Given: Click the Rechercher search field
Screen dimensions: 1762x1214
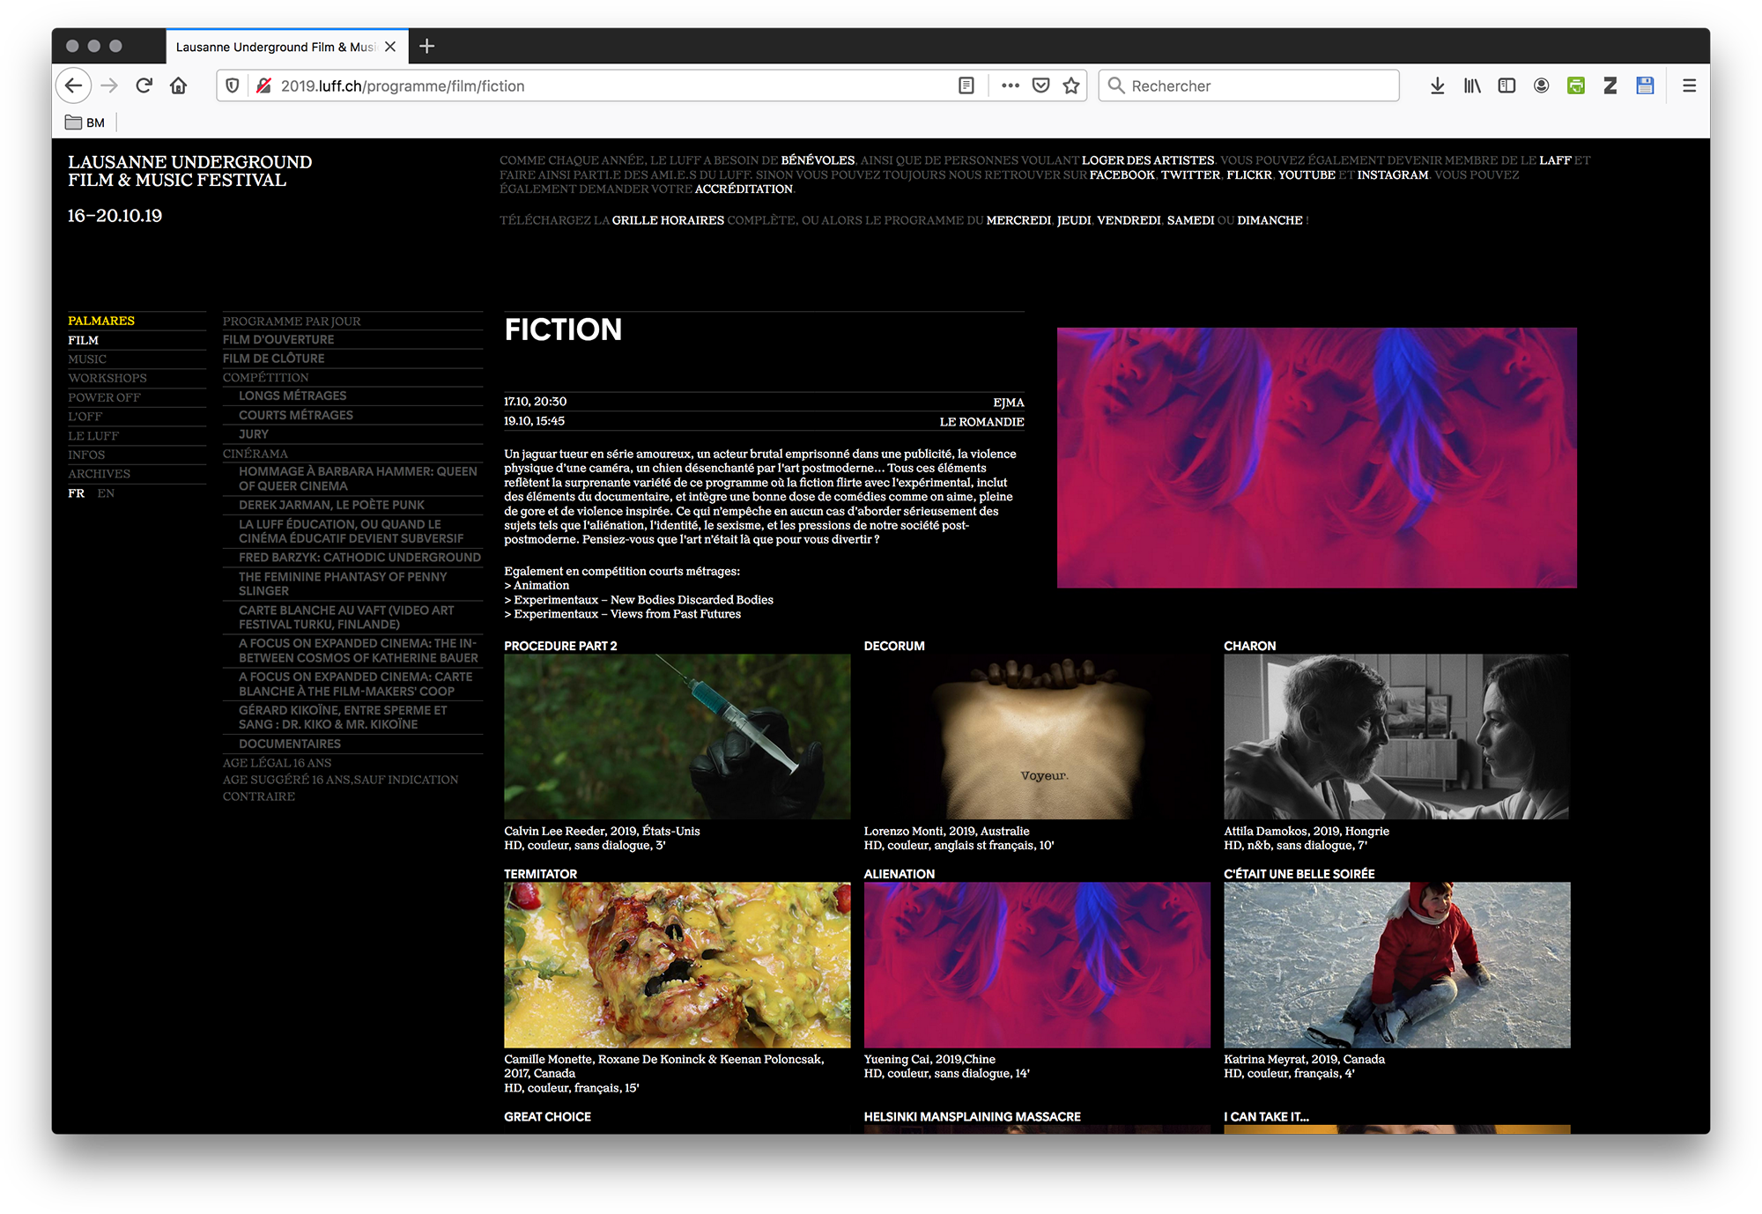Looking at the screenshot, I should point(1248,85).
